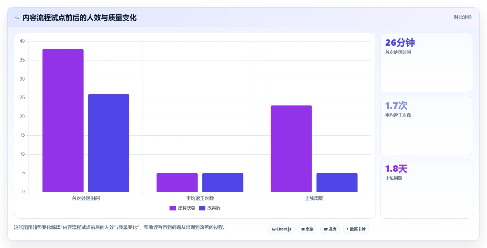Click the description text below the chart
This screenshot has height=248, width=487.
tap(120, 227)
